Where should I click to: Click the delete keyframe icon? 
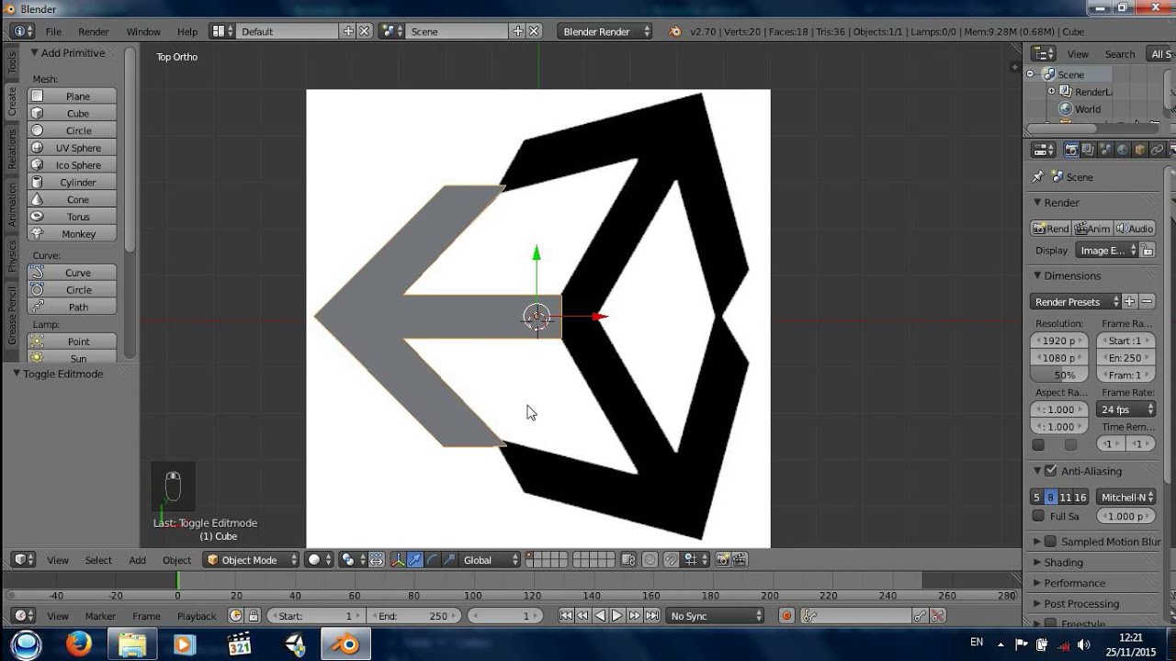coord(939,616)
